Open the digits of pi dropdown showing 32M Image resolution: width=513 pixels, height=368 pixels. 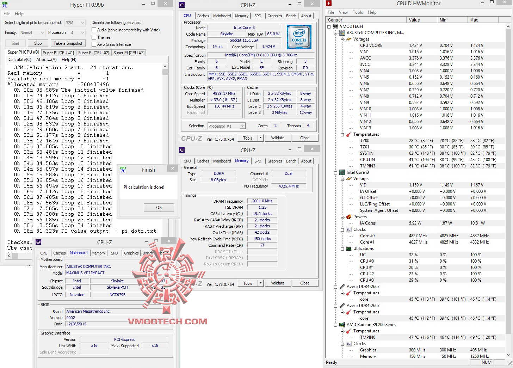75,23
